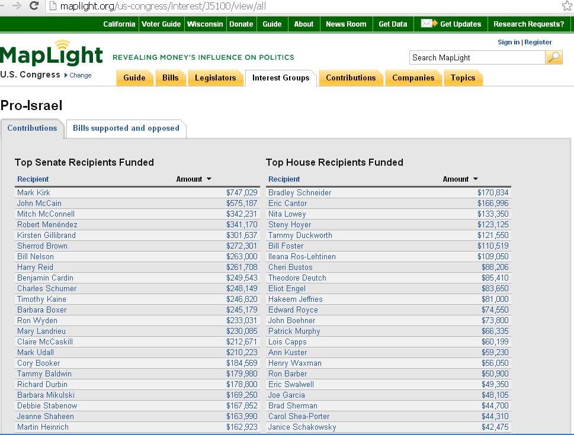
Task: Click Elizabeth-row-free amount $42,475 for Schakowsky
Action: point(495,427)
